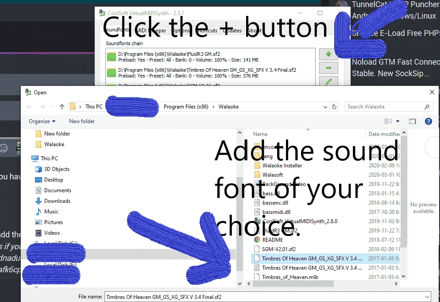The height and width of the screenshot is (302, 440).
Task: Open the Updates tab in VirtualMIDISynth
Action: 232,30
